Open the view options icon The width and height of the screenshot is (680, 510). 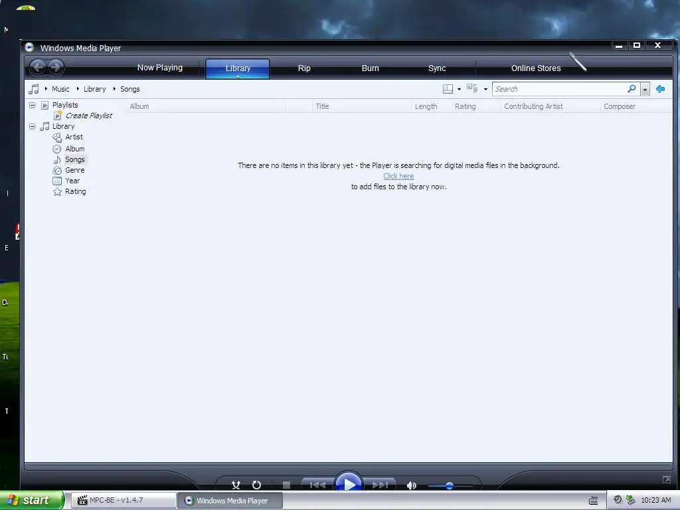pos(472,88)
